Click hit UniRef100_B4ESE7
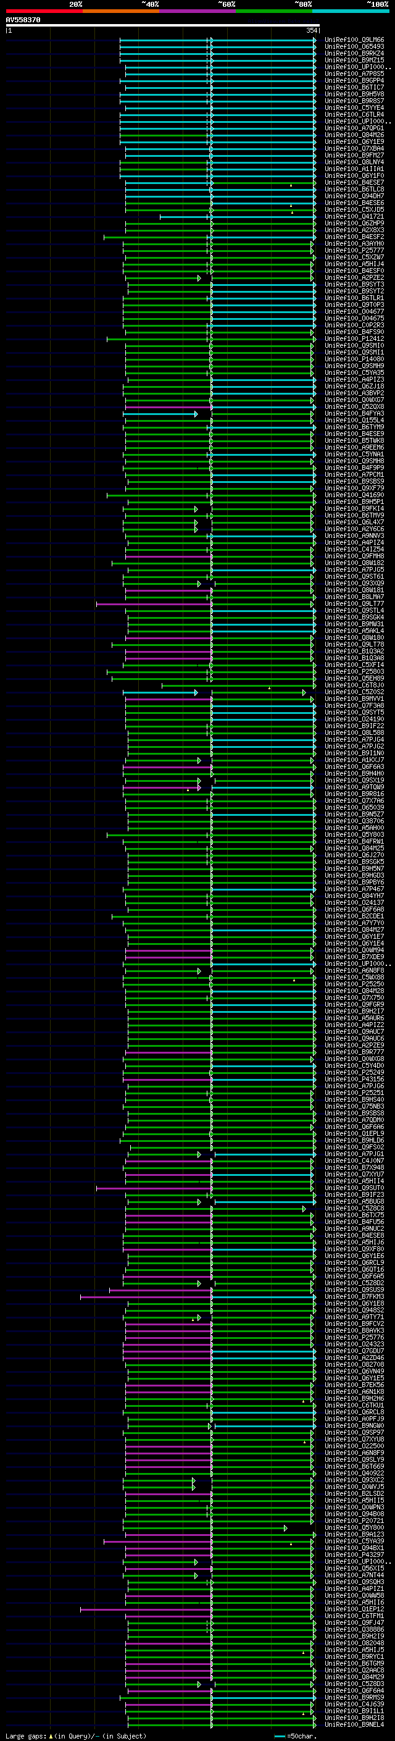Image resolution: width=395 pixels, height=1741 pixels. click(354, 182)
